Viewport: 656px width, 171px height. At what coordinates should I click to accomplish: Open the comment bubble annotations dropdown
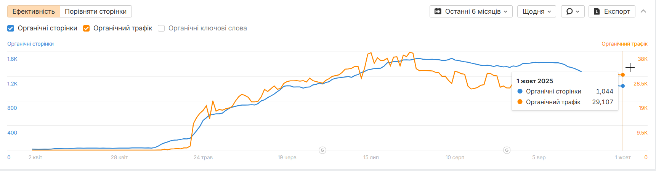[573, 11]
